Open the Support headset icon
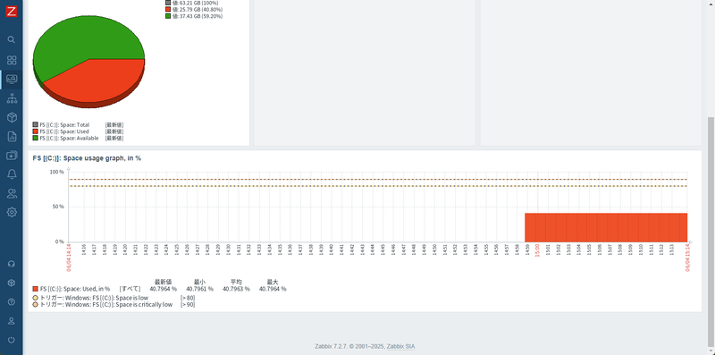The width and height of the screenshot is (715, 355). coord(12,264)
